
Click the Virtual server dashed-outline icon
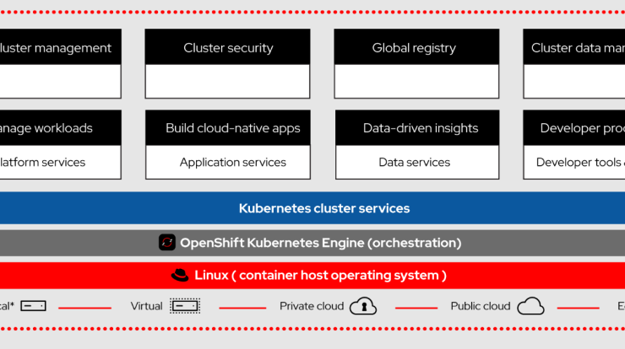point(185,306)
